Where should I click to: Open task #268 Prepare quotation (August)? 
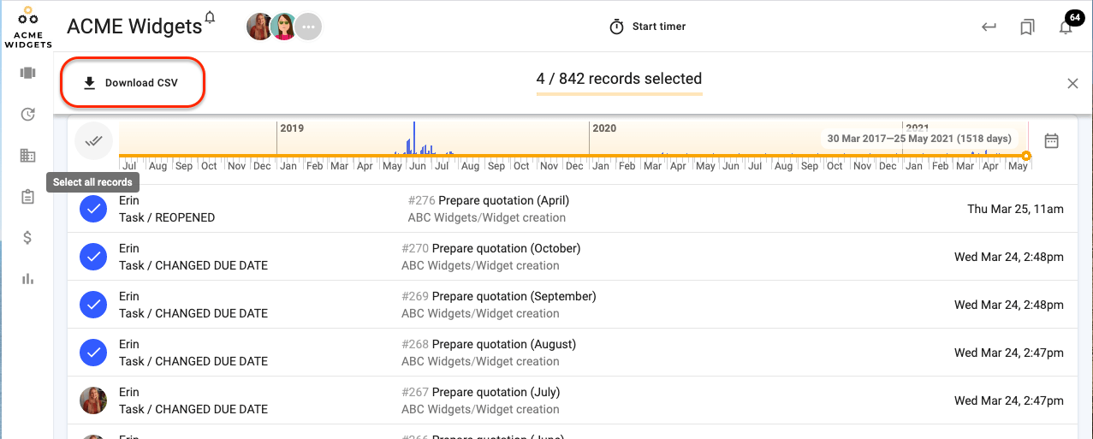click(489, 344)
